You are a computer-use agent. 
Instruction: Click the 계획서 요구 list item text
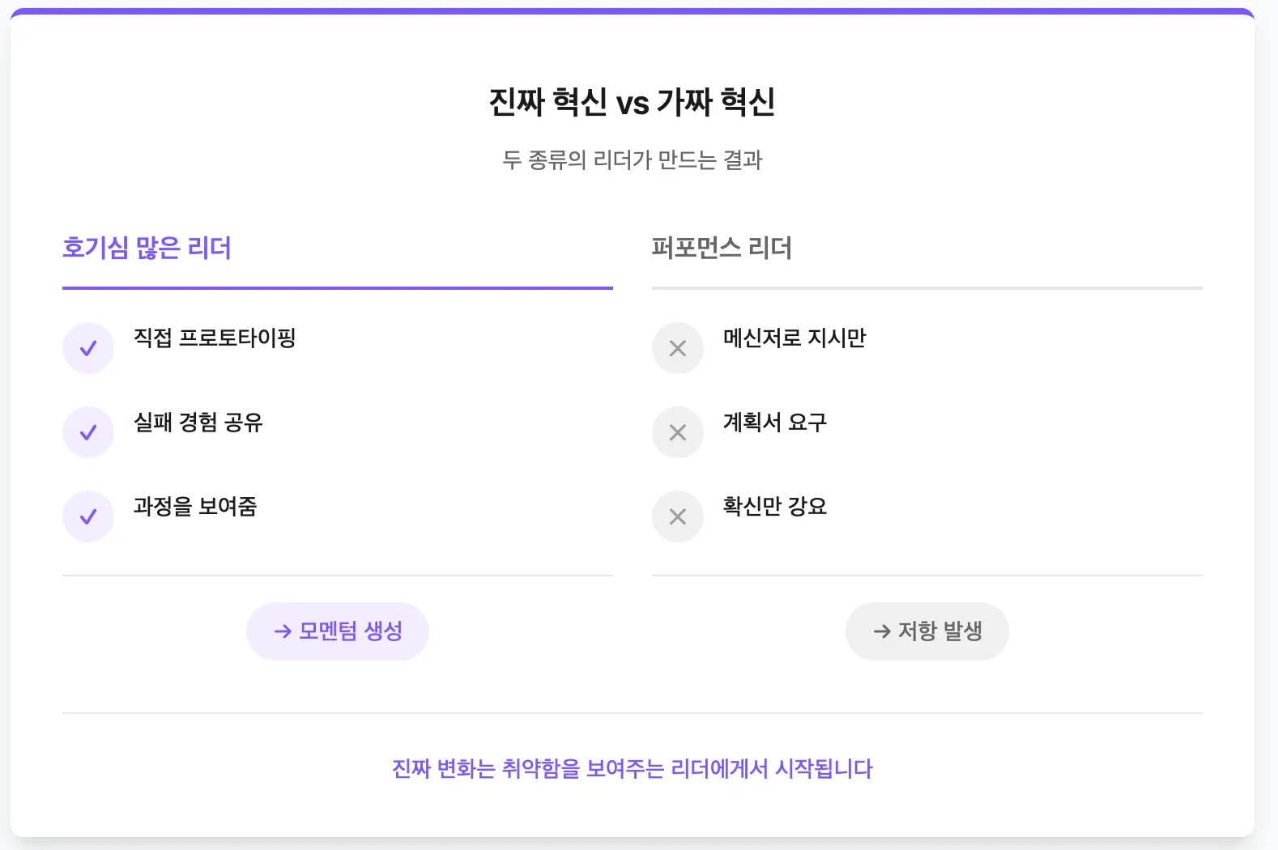tap(775, 422)
